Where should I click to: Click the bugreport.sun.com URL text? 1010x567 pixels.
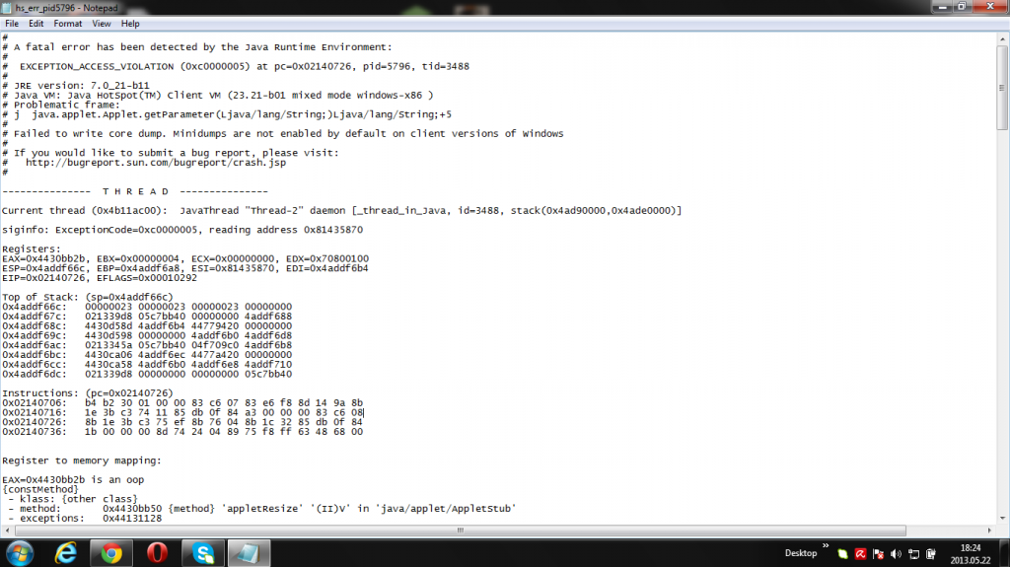(155, 163)
